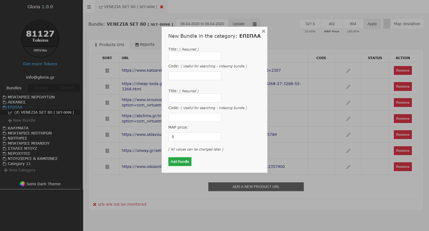
Task: Toggle the Map deviation color box
Action: (x=387, y=24)
